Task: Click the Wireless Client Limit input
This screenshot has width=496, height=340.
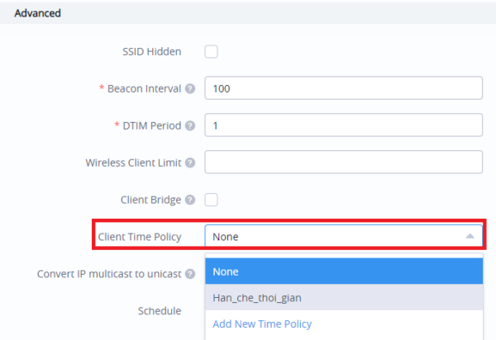Action: tap(343, 163)
